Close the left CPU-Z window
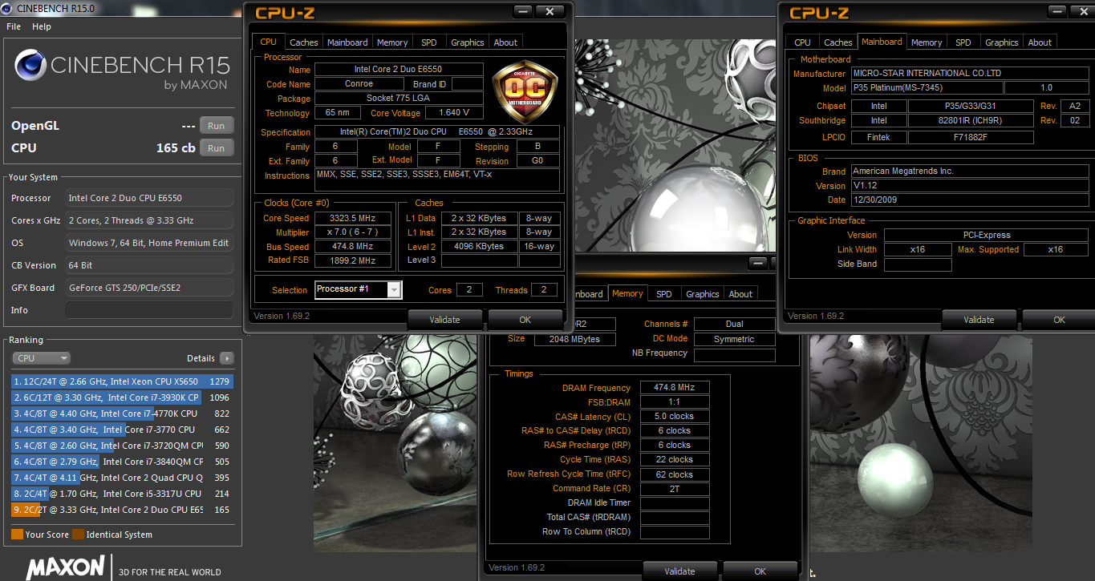The width and height of the screenshot is (1095, 581). [x=550, y=12]
